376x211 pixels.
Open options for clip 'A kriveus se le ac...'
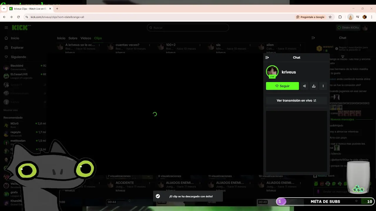(x=99, y=45)
